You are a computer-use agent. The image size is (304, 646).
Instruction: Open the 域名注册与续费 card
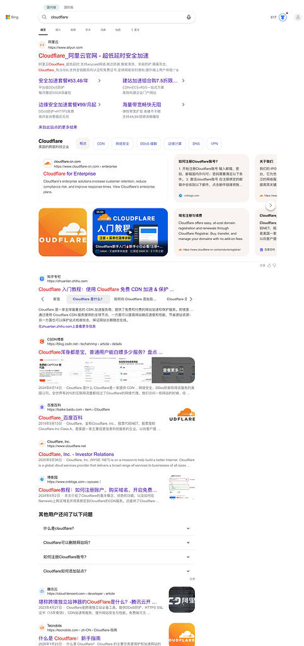[211, 232]
